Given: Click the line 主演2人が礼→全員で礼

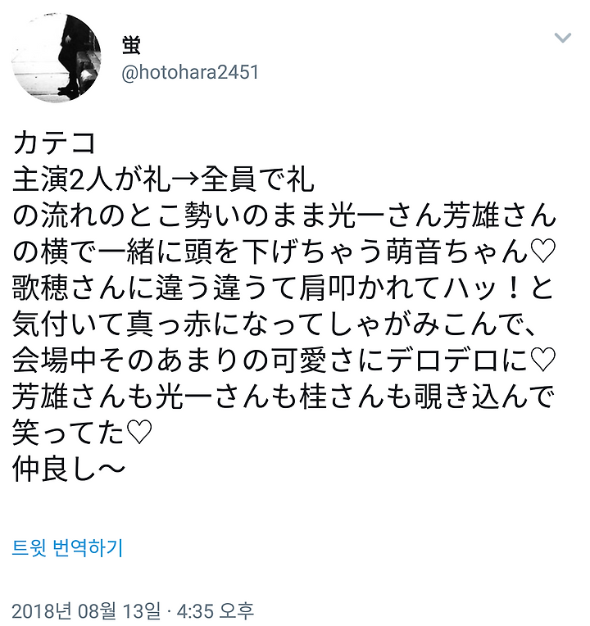Looking at the screenshot, I should click(x=164, y=179).
